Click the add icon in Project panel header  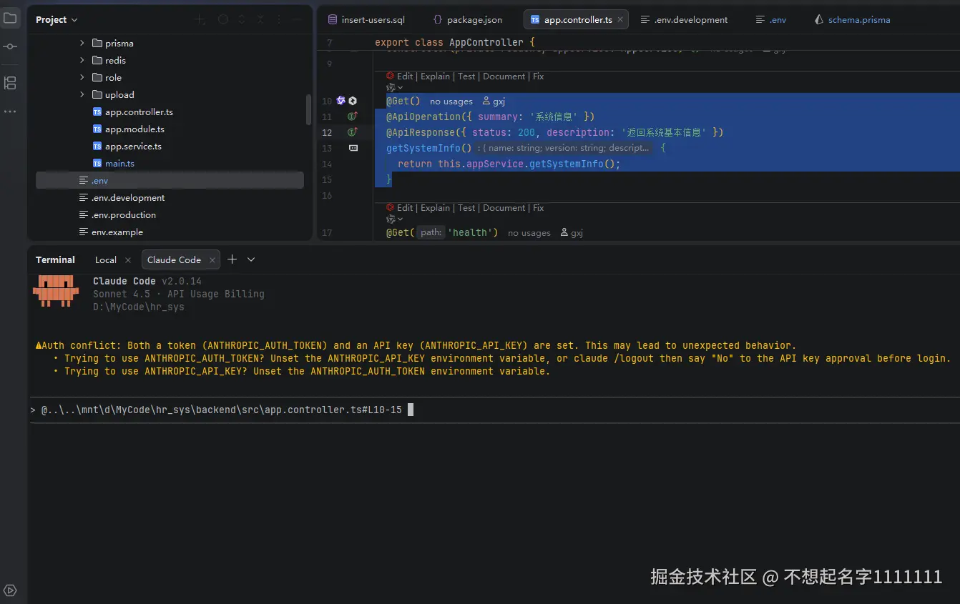tap(200, 20)
